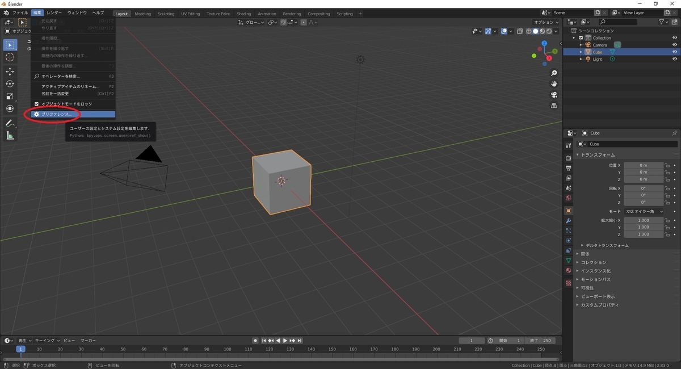Click Batch Rename in the Edit menu

pyautogui.click(x=73, y=94)
